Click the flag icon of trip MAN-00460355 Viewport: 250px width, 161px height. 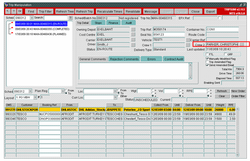12,28
